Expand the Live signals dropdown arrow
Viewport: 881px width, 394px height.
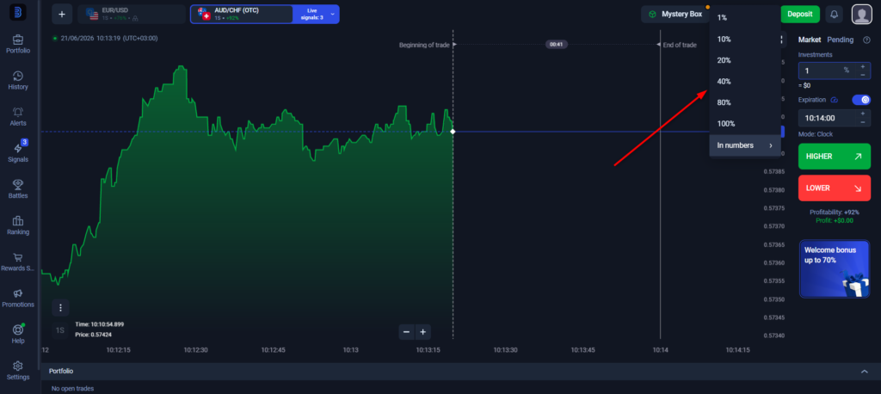pos(332,14)
